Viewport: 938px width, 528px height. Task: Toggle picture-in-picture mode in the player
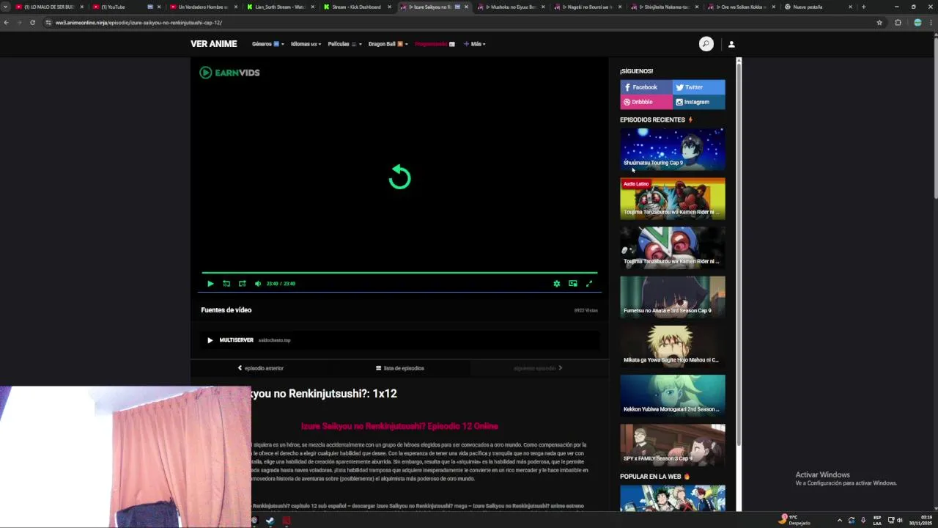point(572,284)
